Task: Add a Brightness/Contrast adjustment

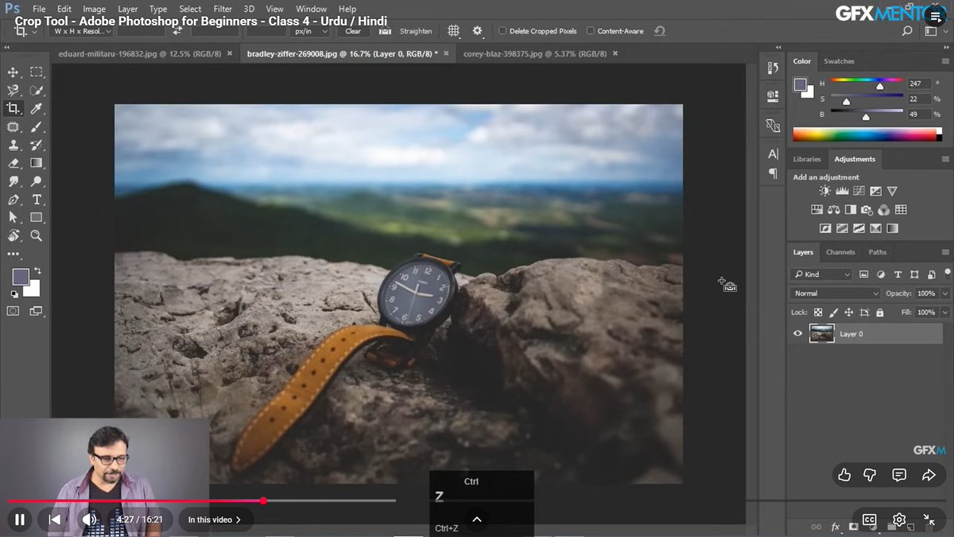Action: (824, 192)
